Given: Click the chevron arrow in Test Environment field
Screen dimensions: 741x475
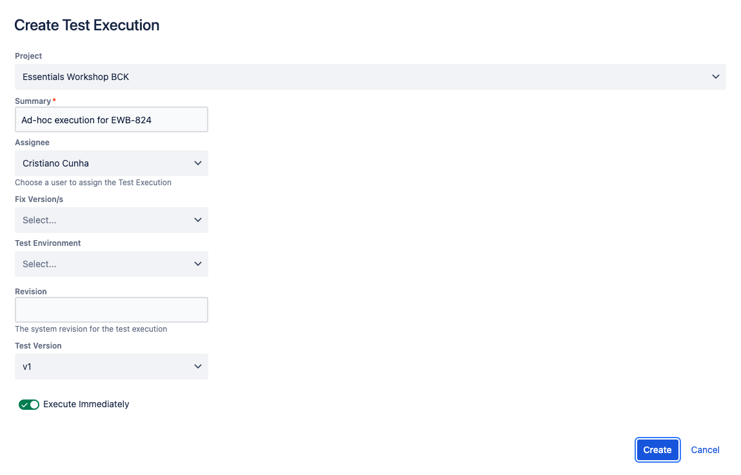Looking at the screenshot, I should tap(197, 264).
